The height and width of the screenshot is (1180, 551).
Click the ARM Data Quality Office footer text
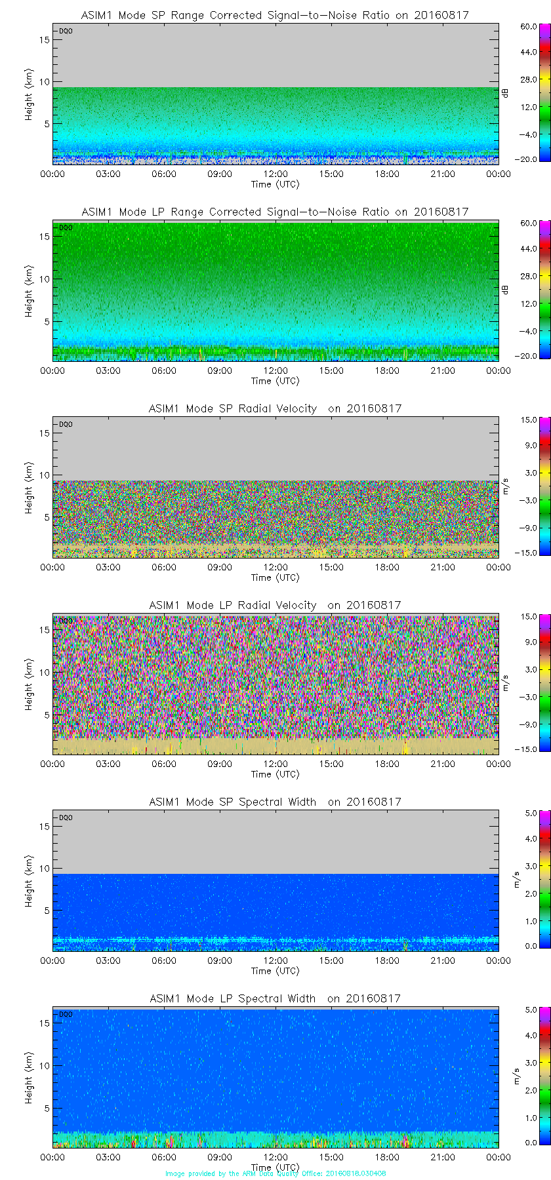point(275,1173)
